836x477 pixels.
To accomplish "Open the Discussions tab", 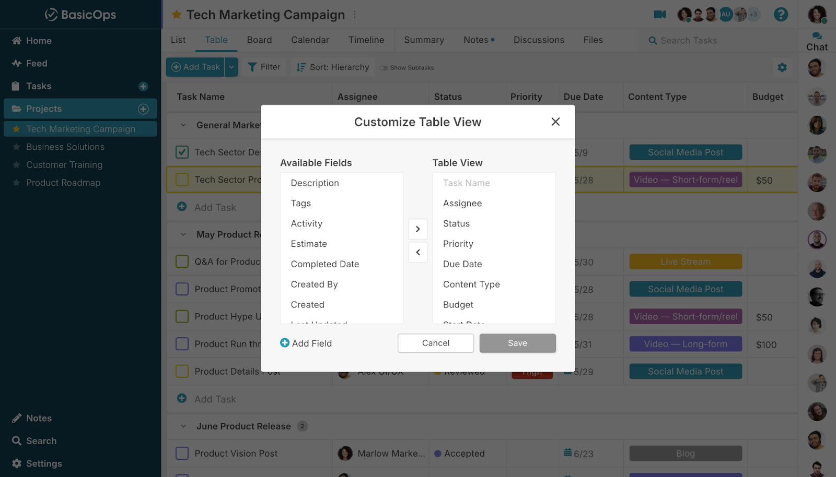I will 539,40.
